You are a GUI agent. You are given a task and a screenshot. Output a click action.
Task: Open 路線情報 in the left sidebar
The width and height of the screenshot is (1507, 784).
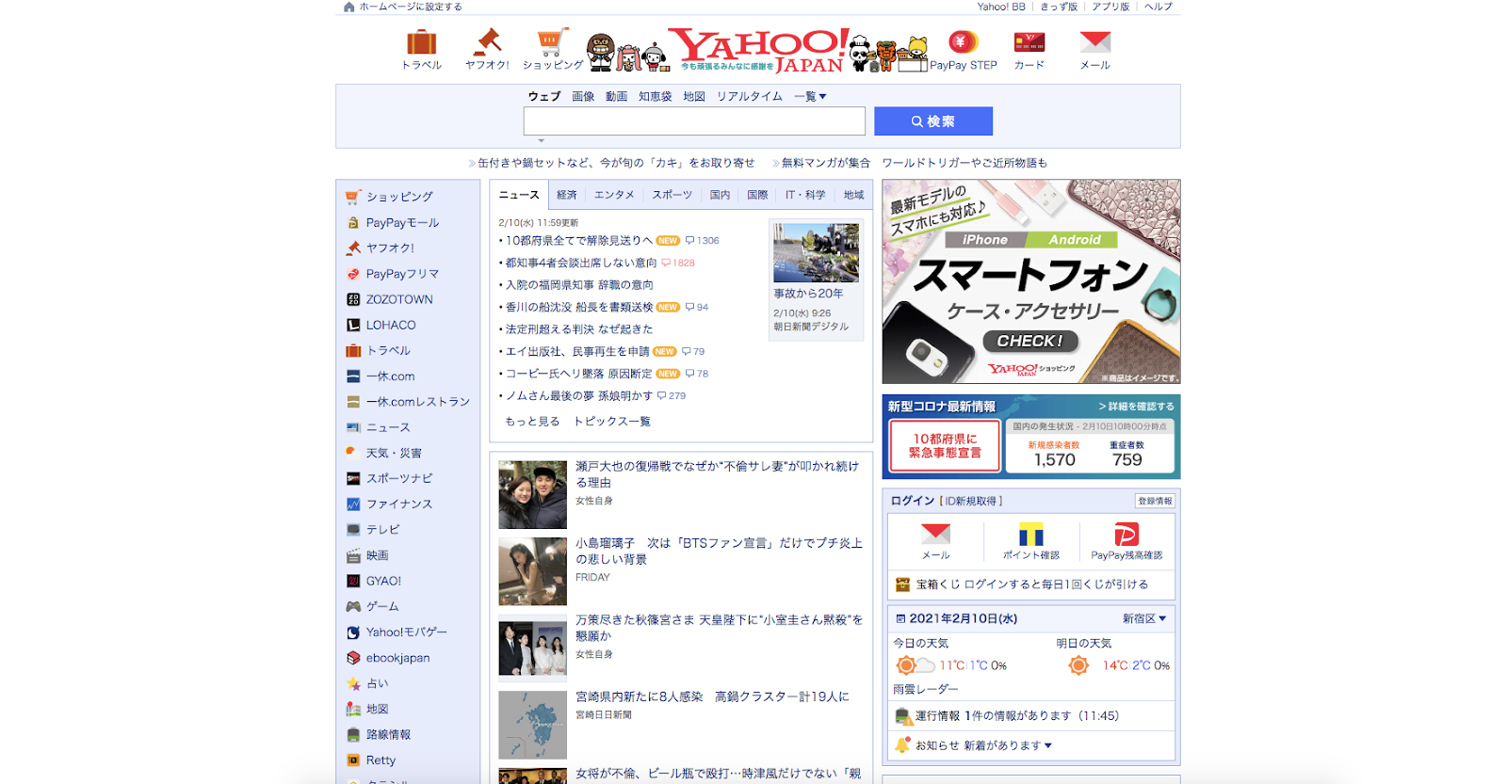(x=388, y=735)
